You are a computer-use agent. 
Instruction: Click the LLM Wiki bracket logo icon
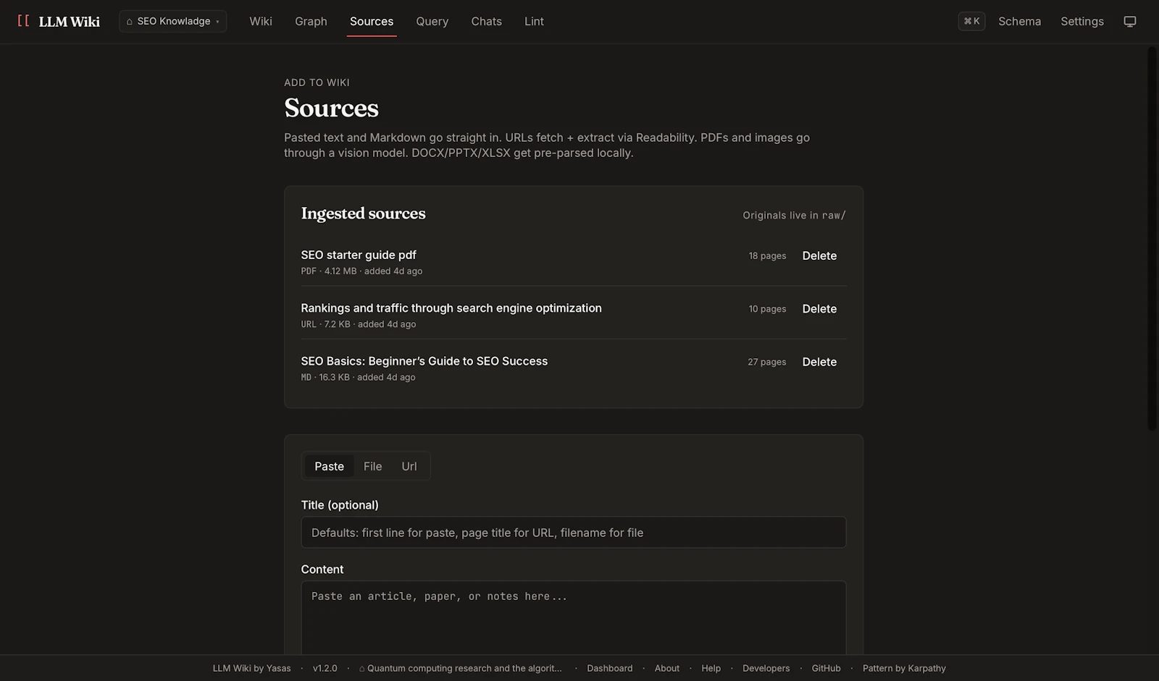point(23,21)
